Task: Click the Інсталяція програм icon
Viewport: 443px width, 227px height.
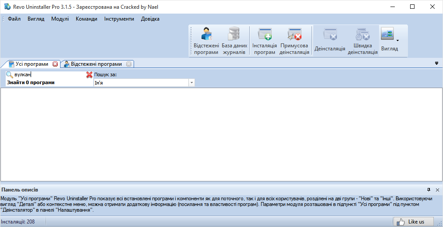Action: [x=265, y=41]
